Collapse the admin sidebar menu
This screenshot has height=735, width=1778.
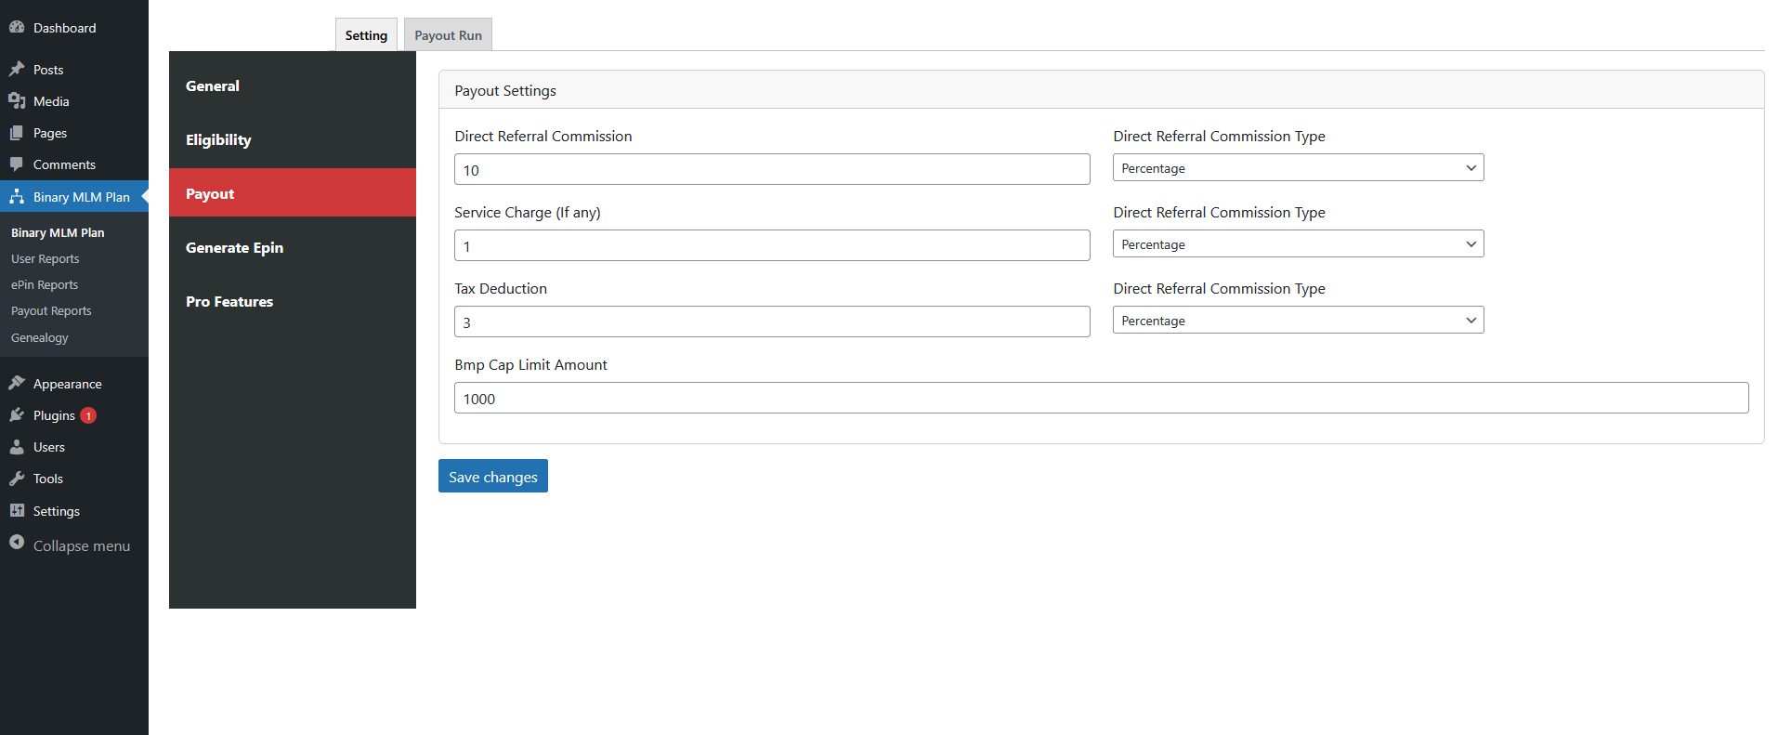[x=70, y=545]
